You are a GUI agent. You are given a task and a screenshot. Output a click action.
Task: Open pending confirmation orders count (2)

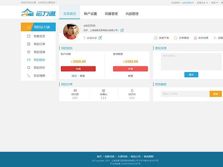pos(103,98)
